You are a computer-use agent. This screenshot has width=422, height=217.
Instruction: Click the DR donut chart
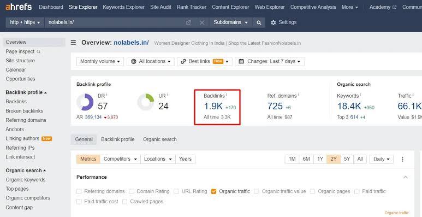tap(85, 102)
